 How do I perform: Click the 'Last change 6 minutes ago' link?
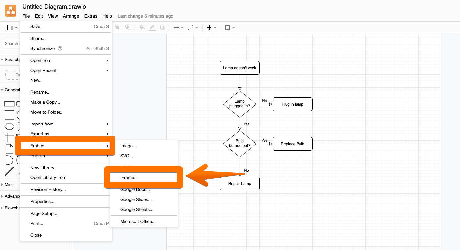(x=145, y=16)
